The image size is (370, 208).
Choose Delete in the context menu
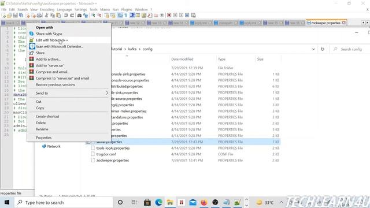[x=68, y=123]
